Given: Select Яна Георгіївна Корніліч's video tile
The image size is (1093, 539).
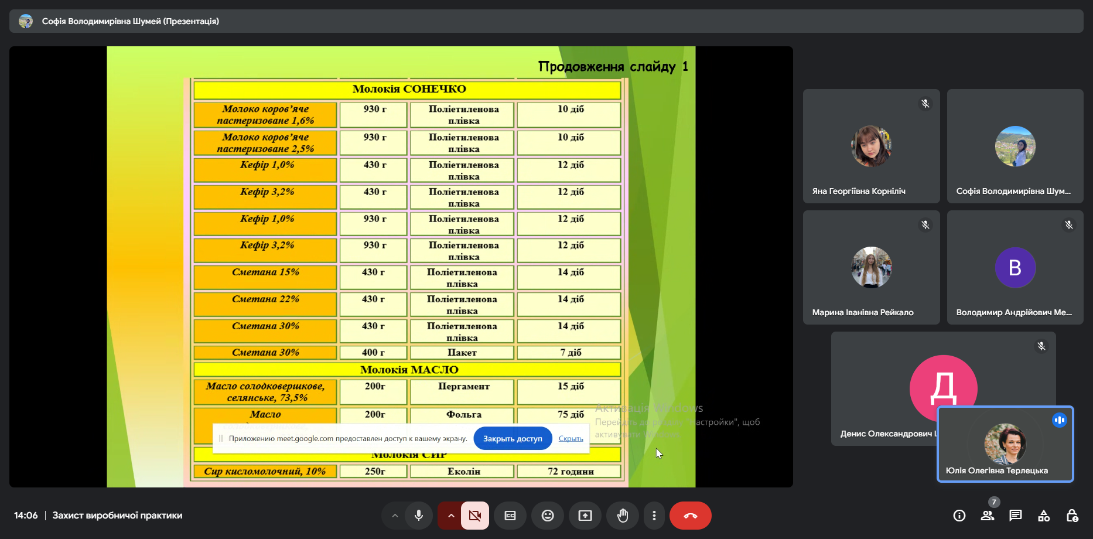Looking at the screenshot, I should [x=871, y=146].
